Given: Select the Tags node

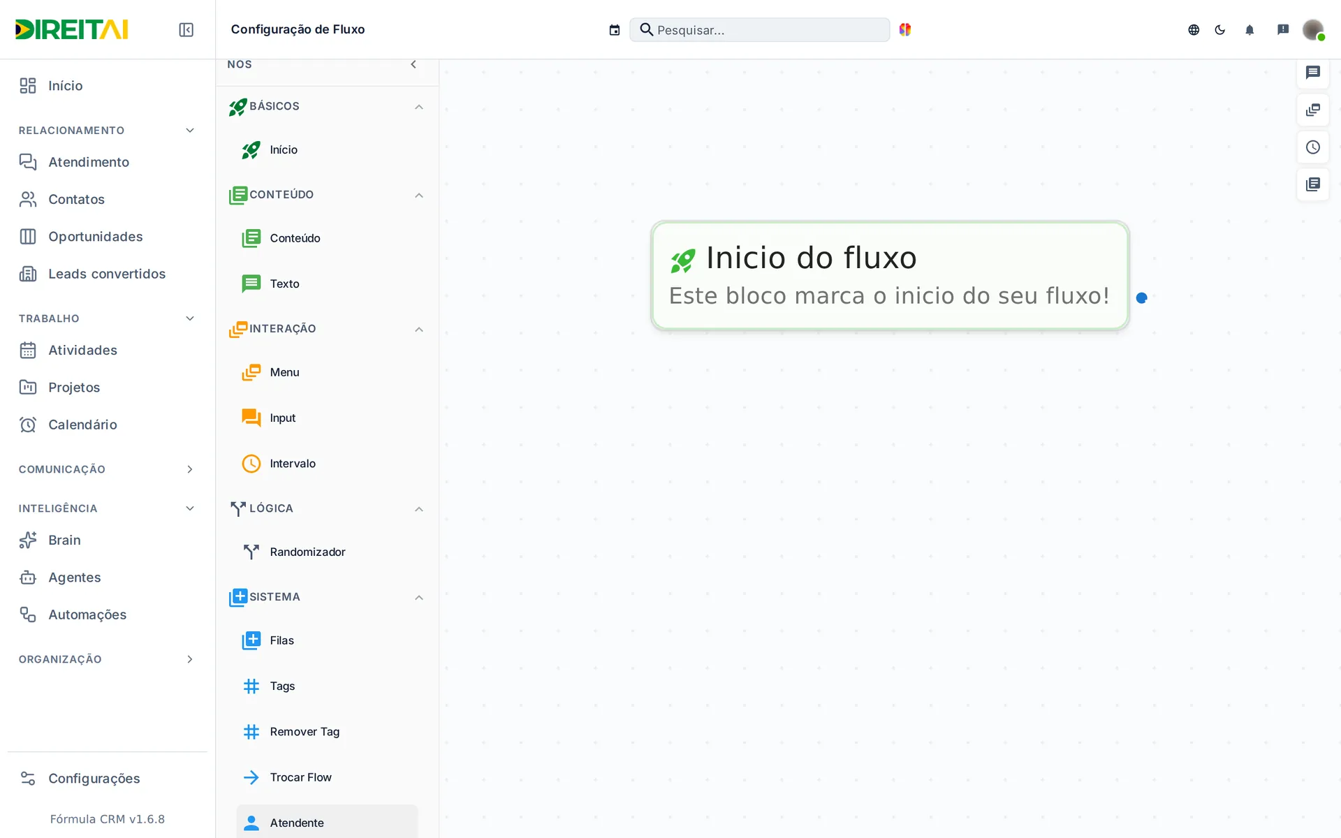Looking at the screenshot, I should click(x=327, y=686).
